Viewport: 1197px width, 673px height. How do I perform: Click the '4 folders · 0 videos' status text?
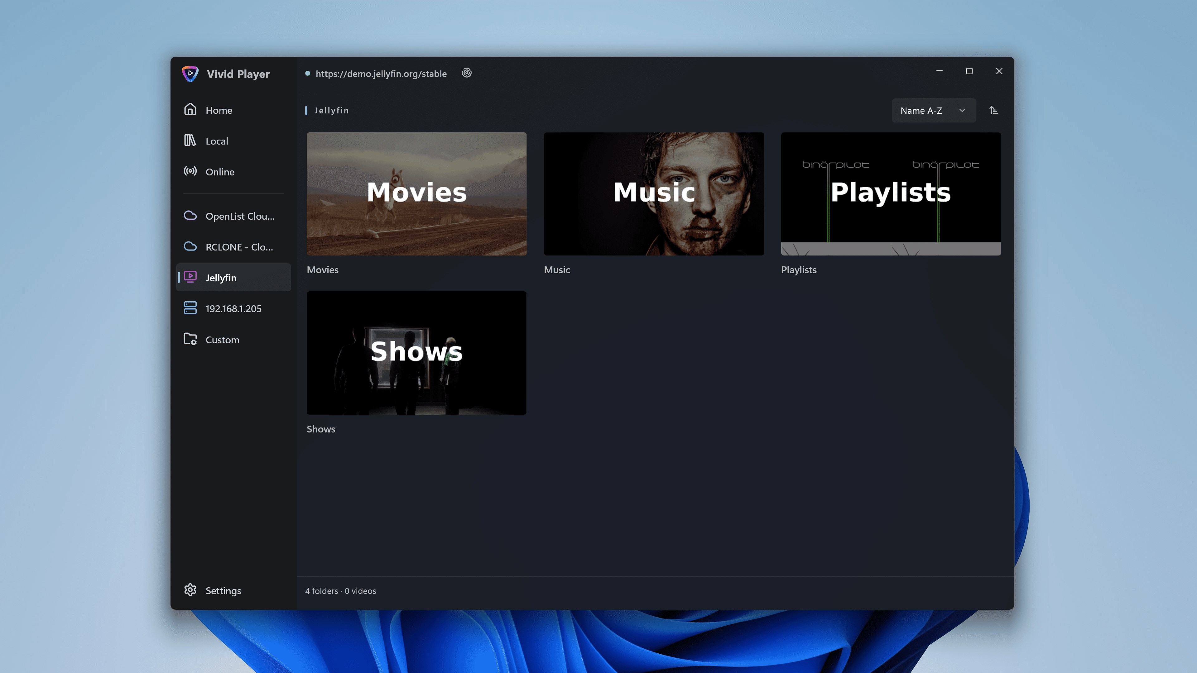(341, 591)
